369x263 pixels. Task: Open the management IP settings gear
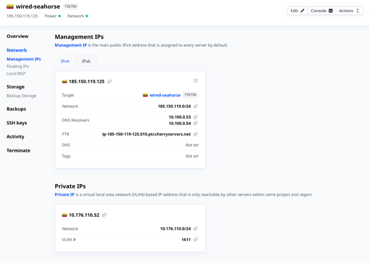pos(195,81)
